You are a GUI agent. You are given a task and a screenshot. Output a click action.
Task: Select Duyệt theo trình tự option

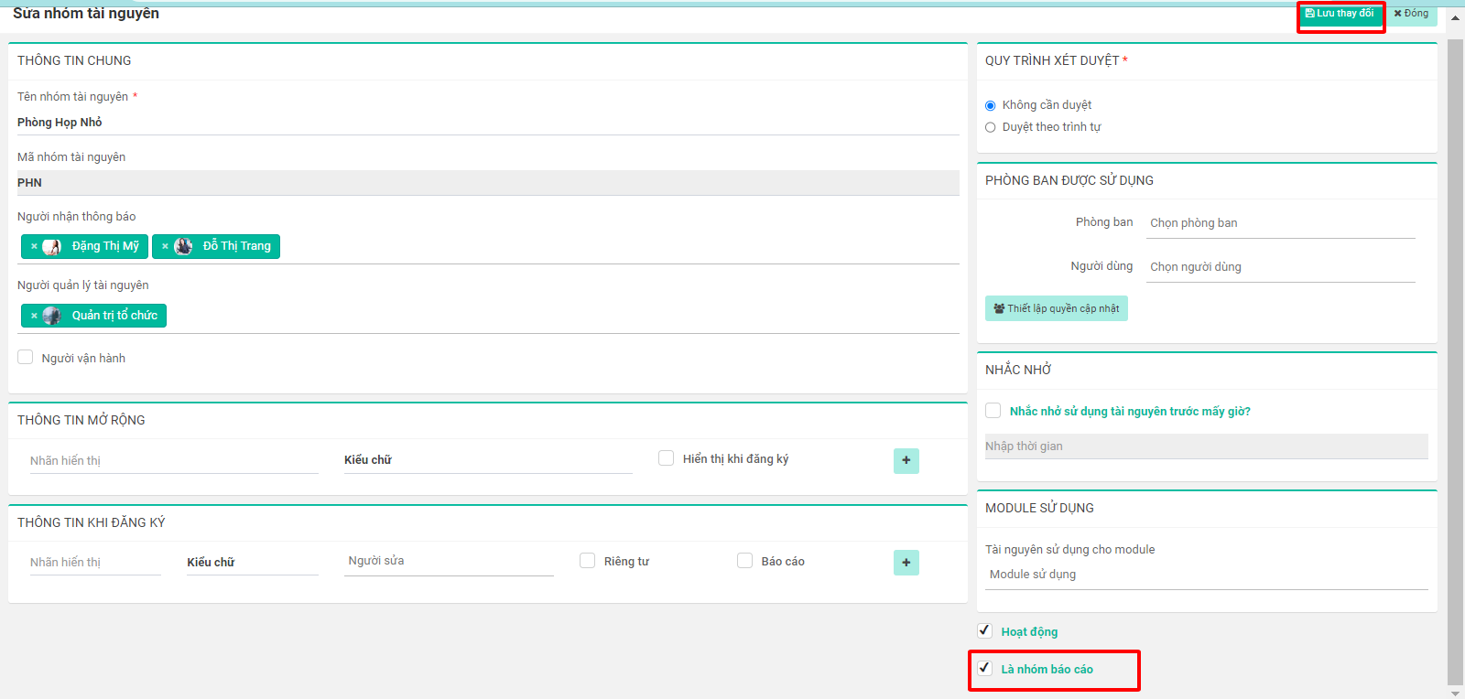tap(990, 127)
